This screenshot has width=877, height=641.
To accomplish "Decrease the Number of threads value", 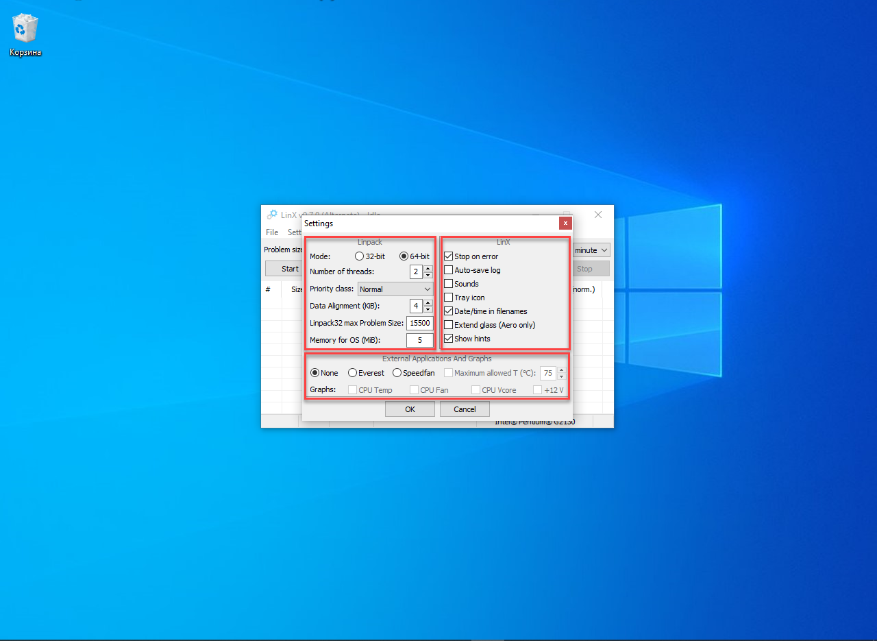I will pos(428,275).
